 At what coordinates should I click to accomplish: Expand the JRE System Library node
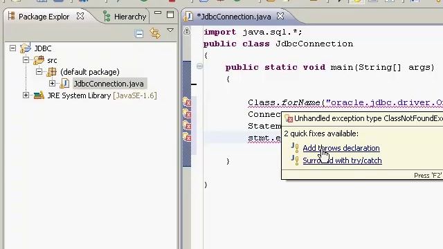(26, 95)
